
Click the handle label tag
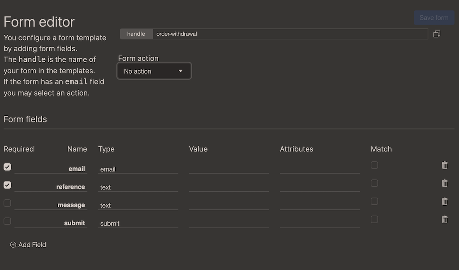point(136,34)
